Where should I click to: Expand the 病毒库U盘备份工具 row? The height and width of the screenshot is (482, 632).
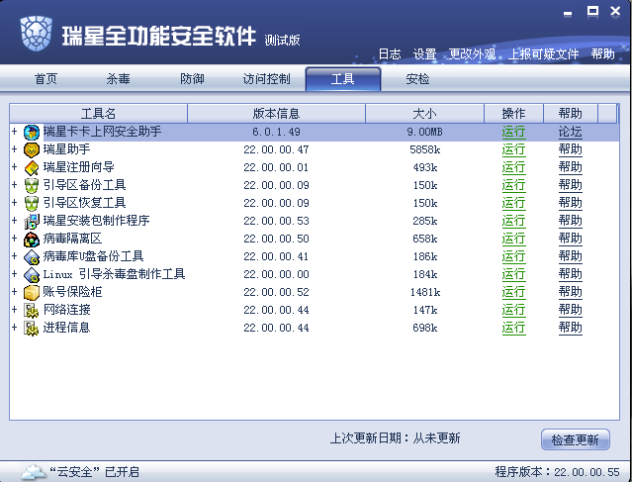point(15,256)
